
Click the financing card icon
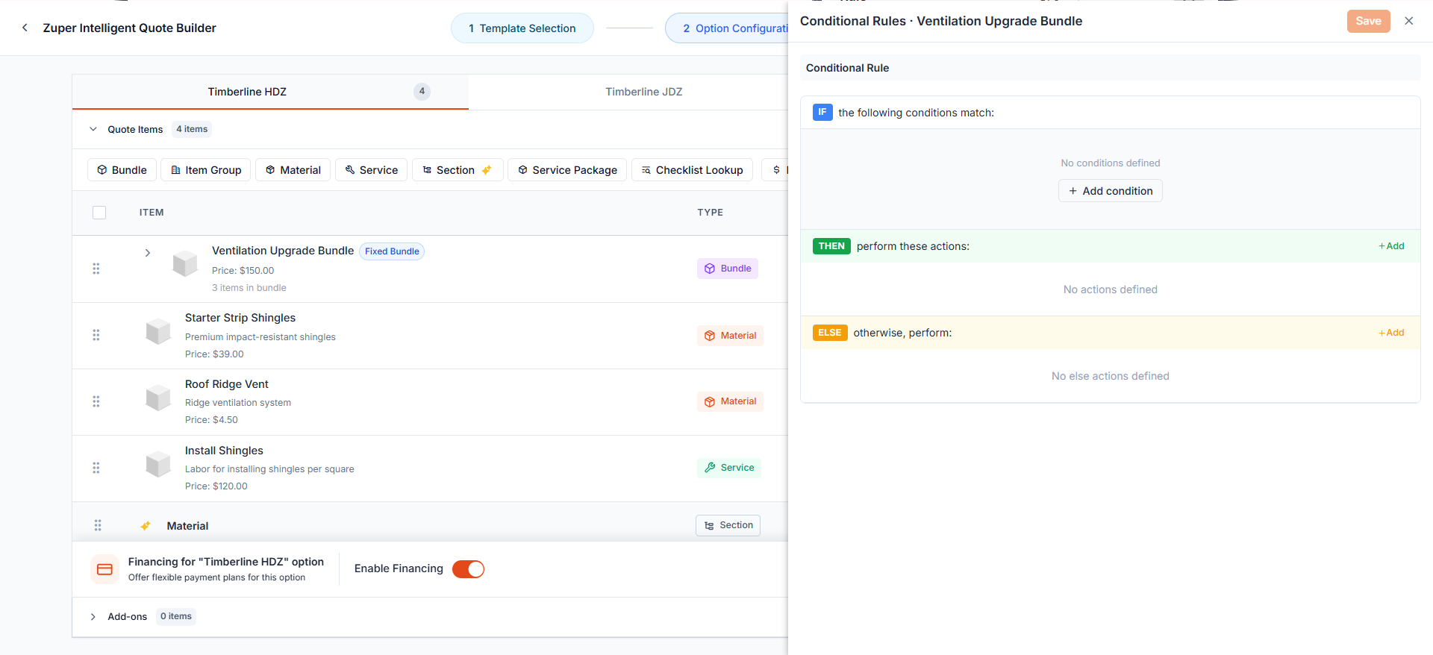point(104,569)
